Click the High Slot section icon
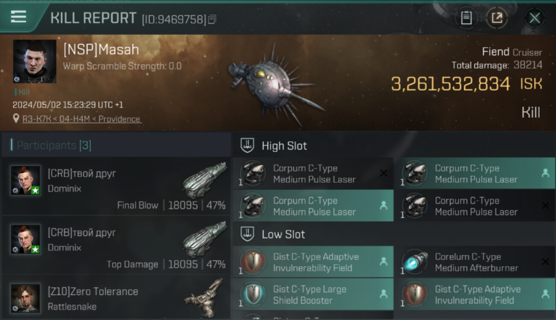The image size is (556, 320). pyautogui.click(x=247, y=145)
